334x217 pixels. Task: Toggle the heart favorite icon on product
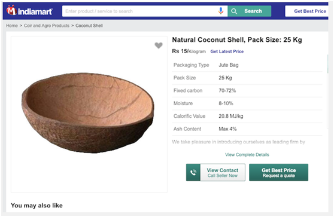coord(159,45)
